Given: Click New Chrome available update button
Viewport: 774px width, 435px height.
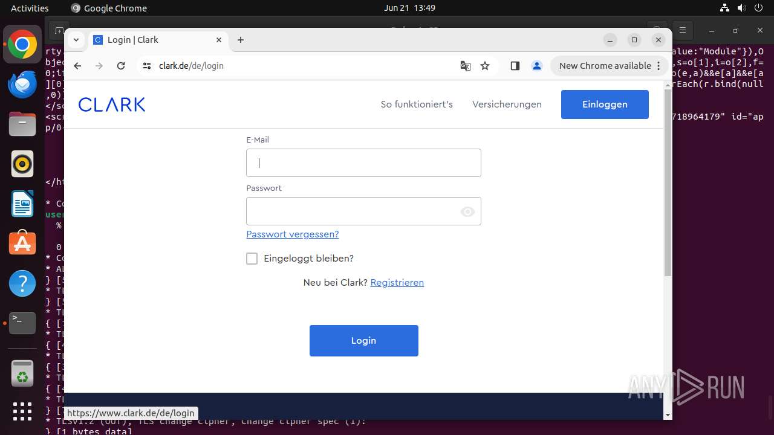Looking at the screenshot, I should pos(605,66).
